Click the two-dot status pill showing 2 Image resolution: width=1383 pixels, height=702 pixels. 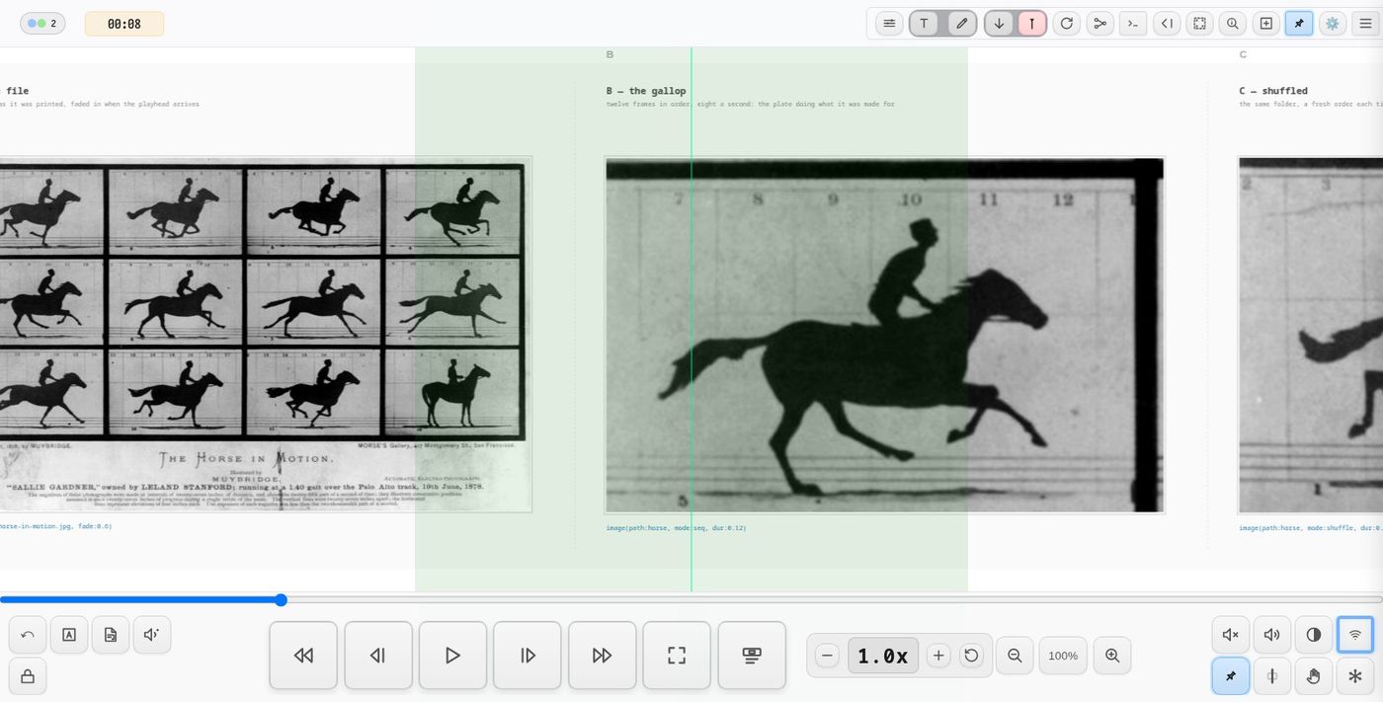(42, 24)
